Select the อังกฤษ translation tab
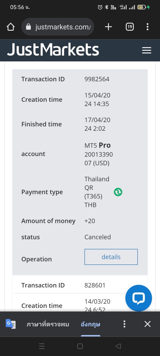 (90, 324)
